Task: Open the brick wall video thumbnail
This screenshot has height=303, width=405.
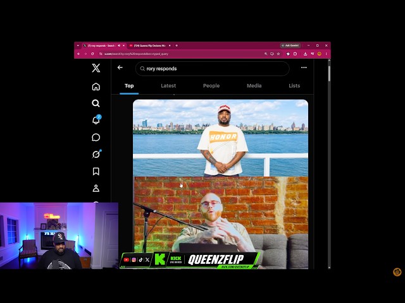Action: click(x=220, y=223)
